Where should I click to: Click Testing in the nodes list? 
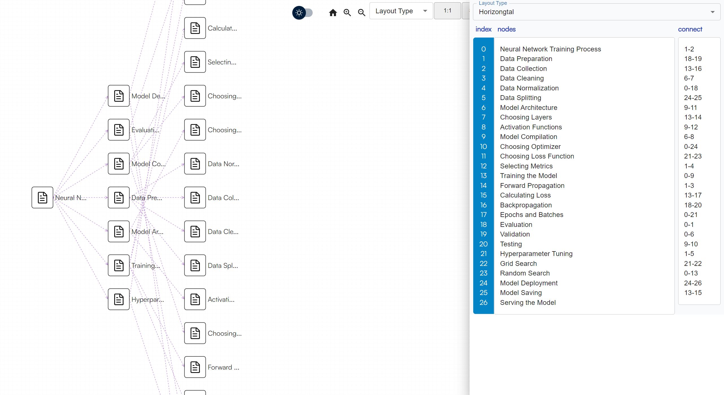pos(511,244)
